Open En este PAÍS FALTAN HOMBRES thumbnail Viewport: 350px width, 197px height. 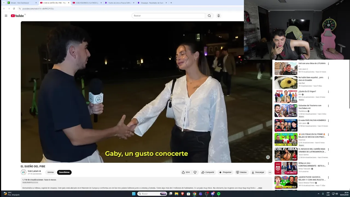286,125
